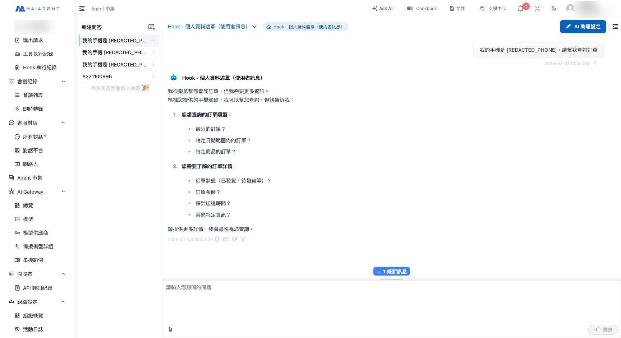The image size is (621, 338).
Task: Open Ask AI assistant
Action: [382, 9]
